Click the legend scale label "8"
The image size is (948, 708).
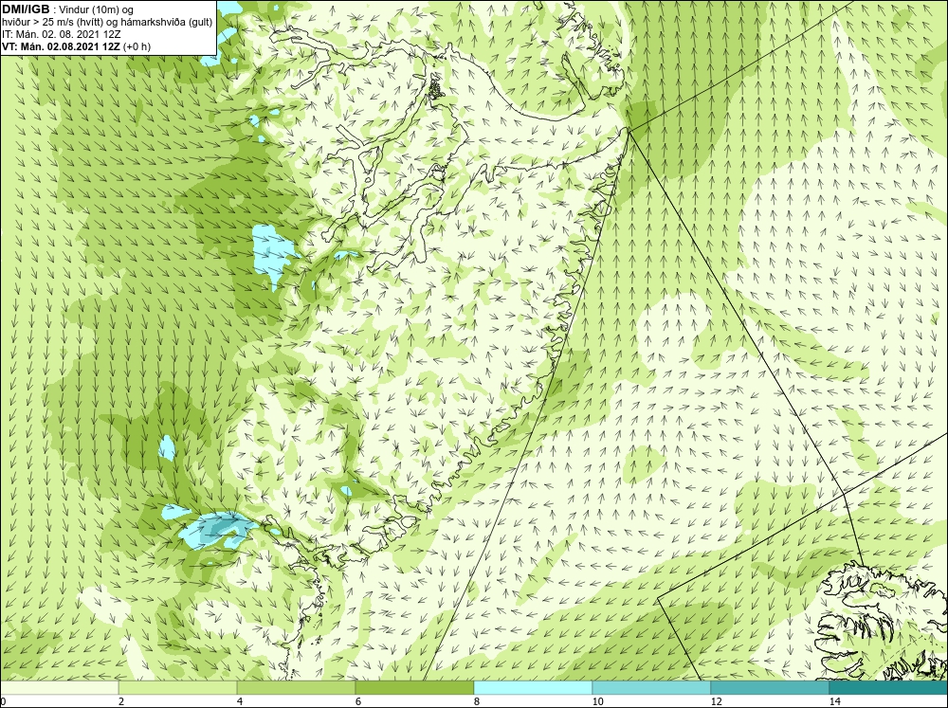477,701
